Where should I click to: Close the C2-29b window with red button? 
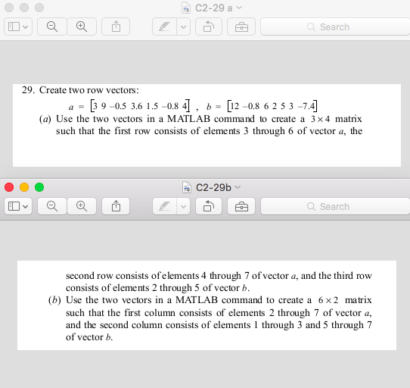(x=9, y=187)
